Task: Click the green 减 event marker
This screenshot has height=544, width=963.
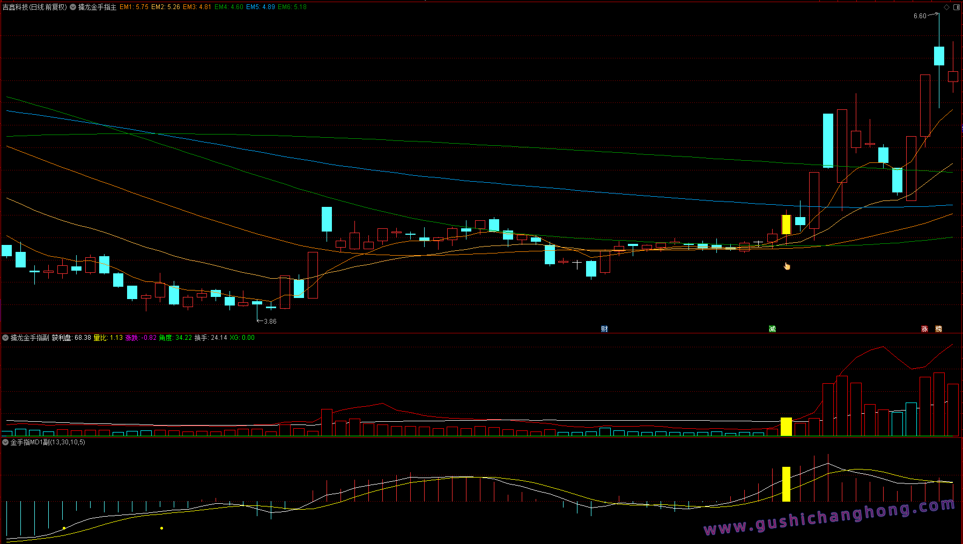Action: [x=772, y=329]
